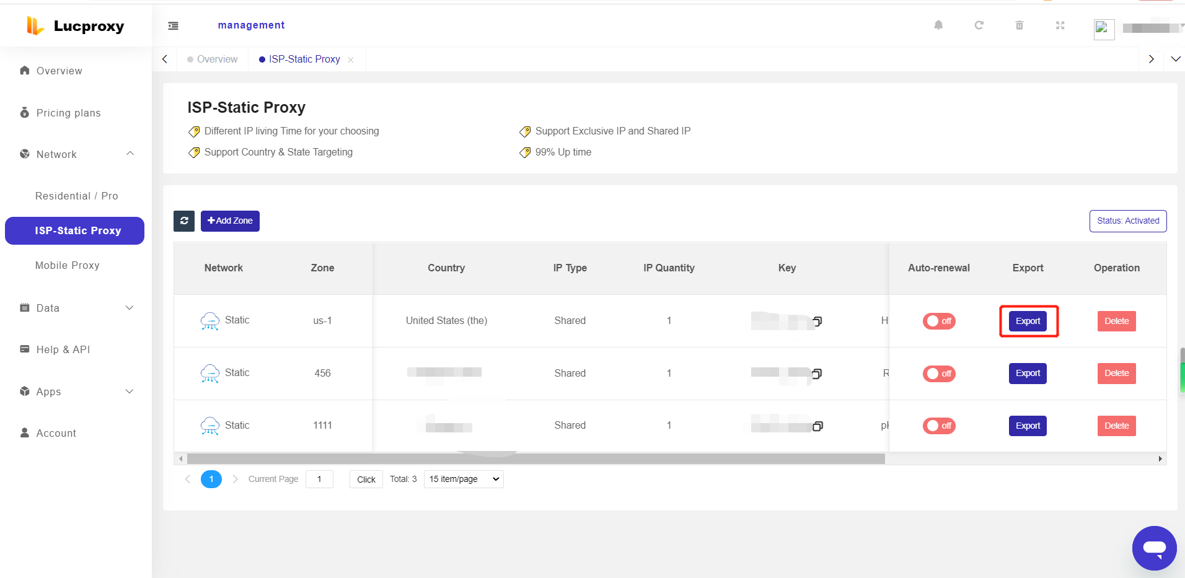Export zone 456
This screenshot has width=1185, height=578.
(1028, 374)
